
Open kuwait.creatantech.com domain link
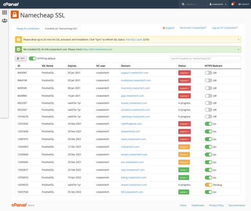coord(134,103)
